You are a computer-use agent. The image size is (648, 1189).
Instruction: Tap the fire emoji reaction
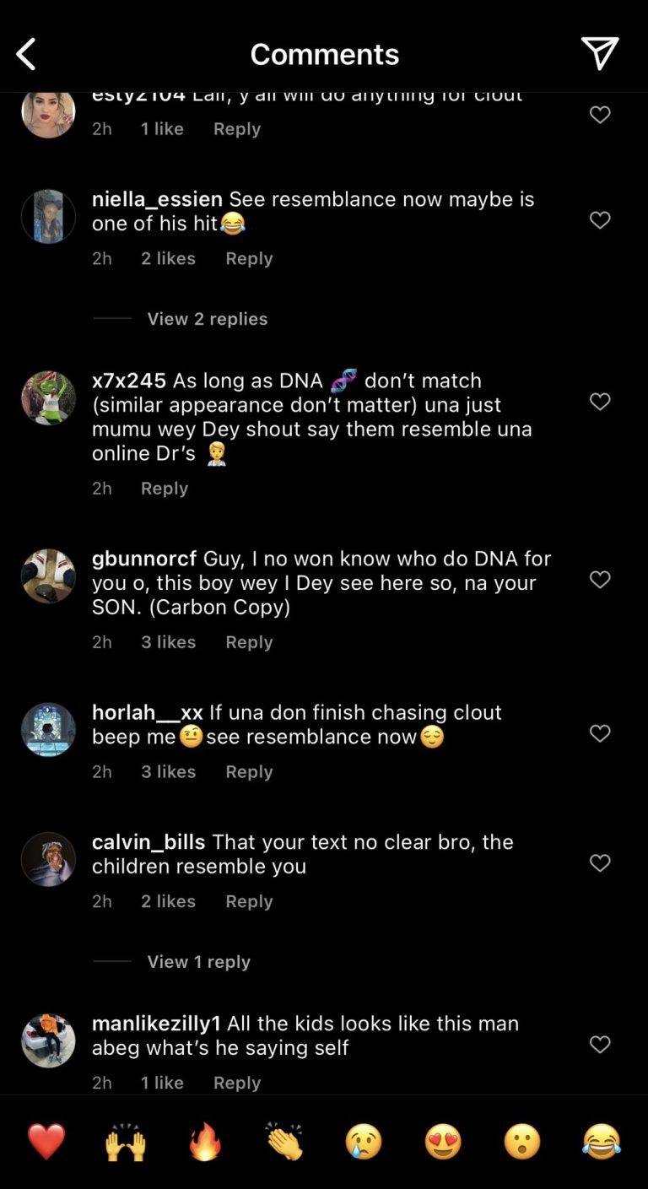click(205, 1142)
